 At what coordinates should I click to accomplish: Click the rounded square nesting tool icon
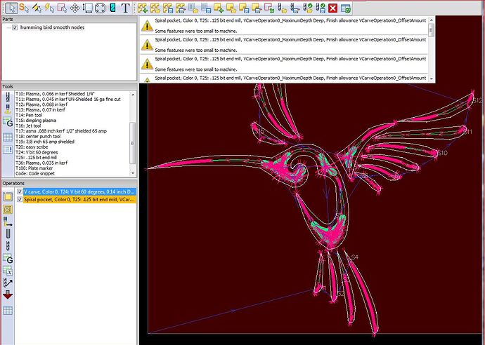point(100,8)
